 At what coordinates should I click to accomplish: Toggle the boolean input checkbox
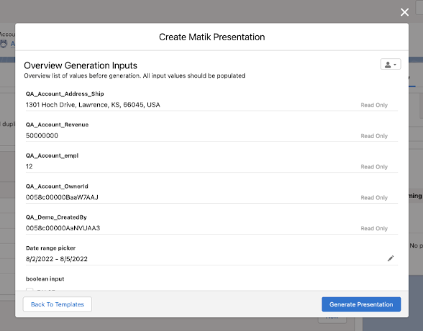(29, 289)
